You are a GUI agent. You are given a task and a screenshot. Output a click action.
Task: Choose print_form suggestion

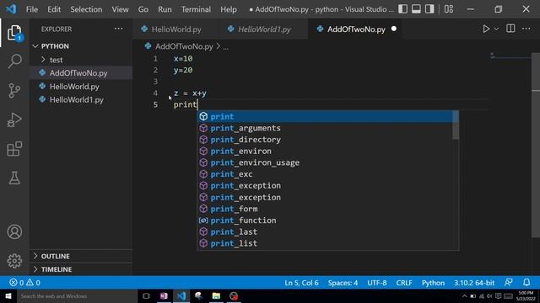click(325, 209)
